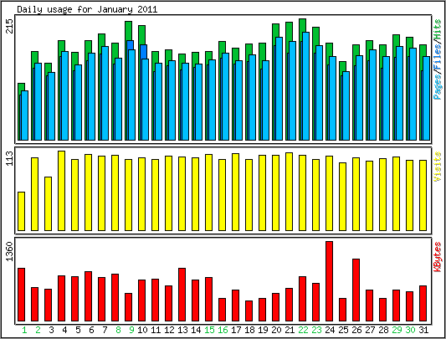Image resolution: width=446 pixels, height=339 pixels.
Task: Click the red KBytes bar for day 18
Action: point(249,311)
